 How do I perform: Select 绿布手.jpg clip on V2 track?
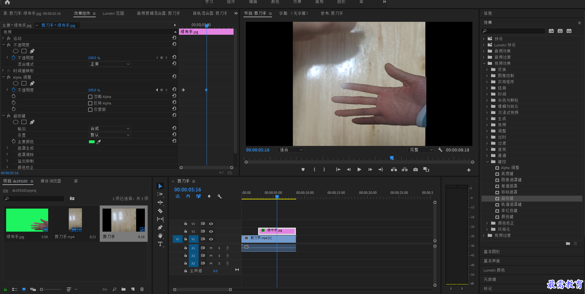click(x=277, y=231)
